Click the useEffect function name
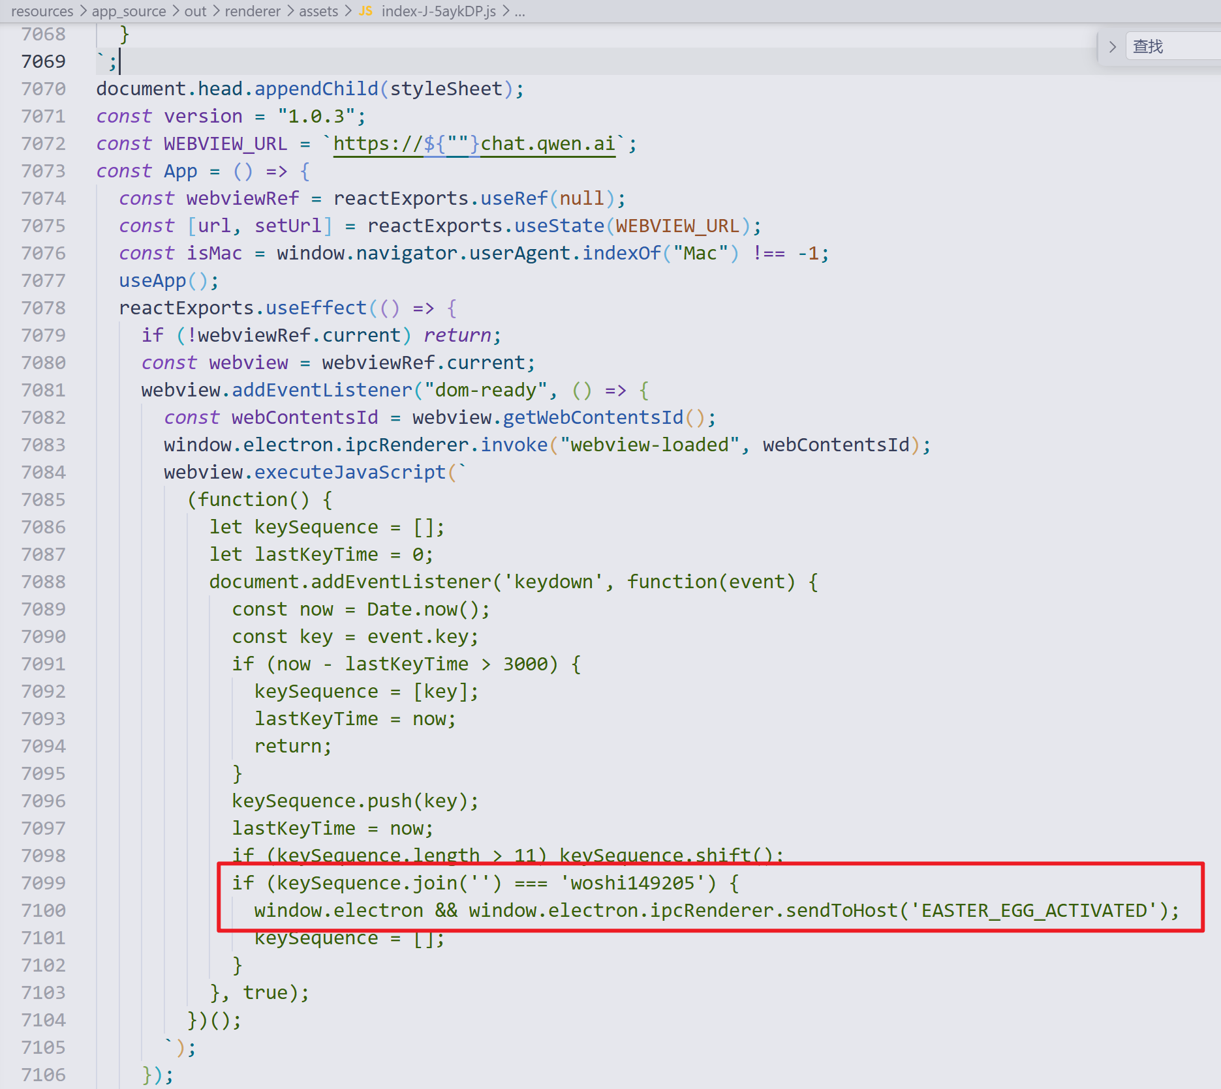 tap(316, 308)
